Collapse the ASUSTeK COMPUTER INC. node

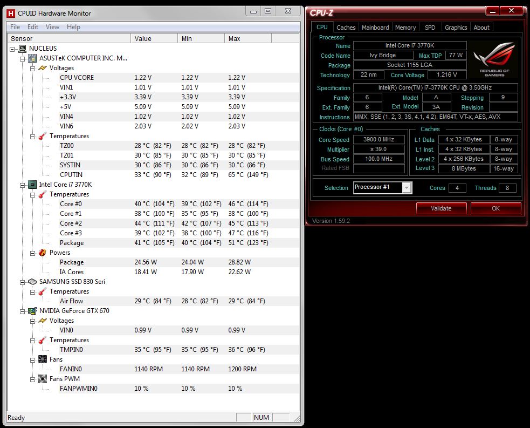[22, 59]
